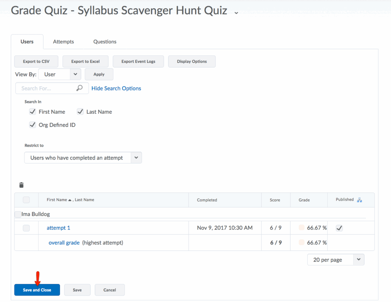Image resolution: width=391 pixels, height=302 pixels.
Task: Click the Export to CSV button
Action: pyautogui.click(x=36, y=61)
